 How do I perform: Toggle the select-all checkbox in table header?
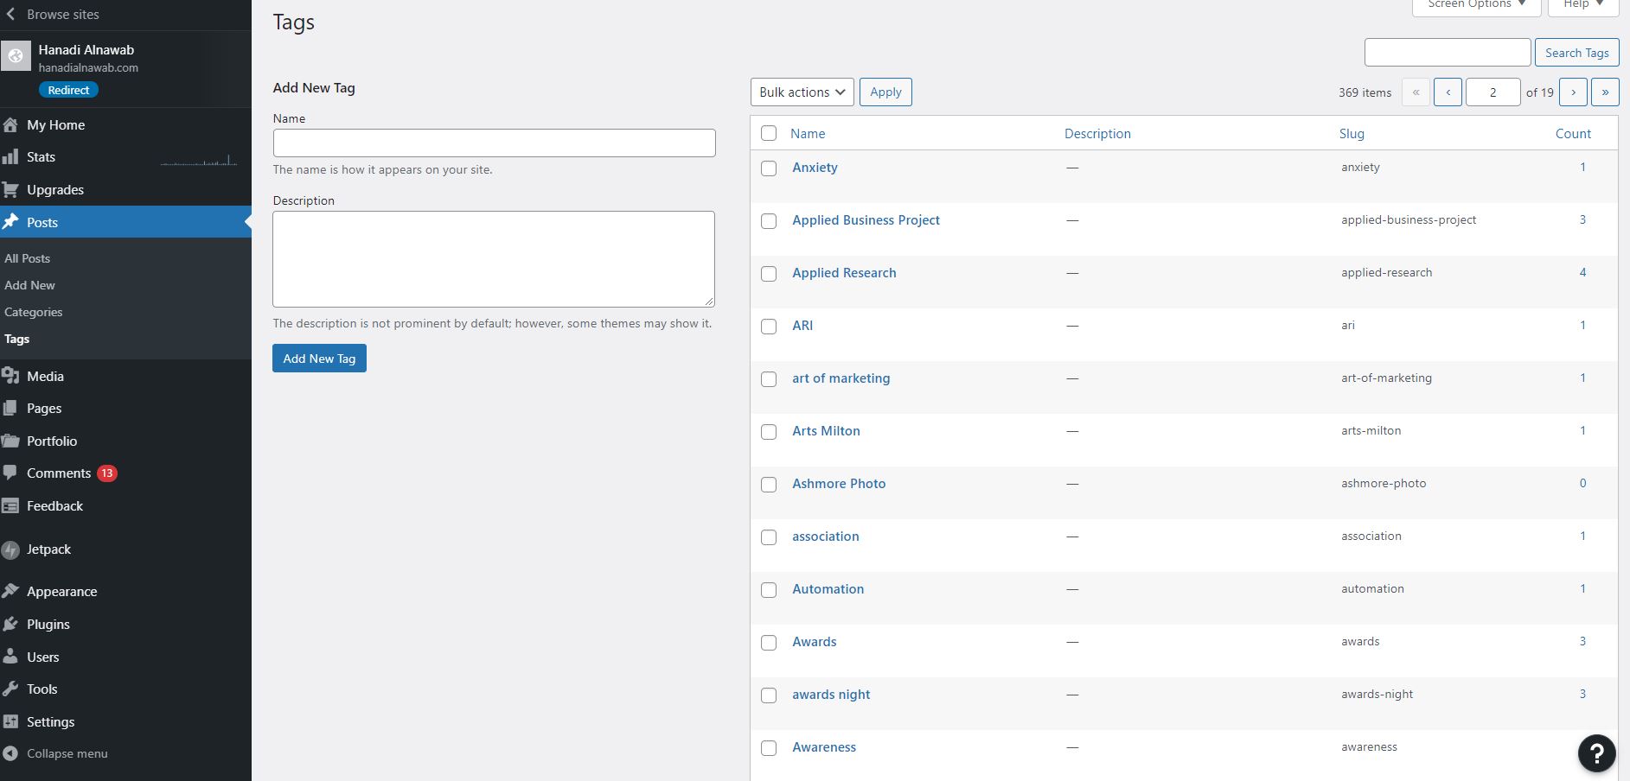pos(769,133)
